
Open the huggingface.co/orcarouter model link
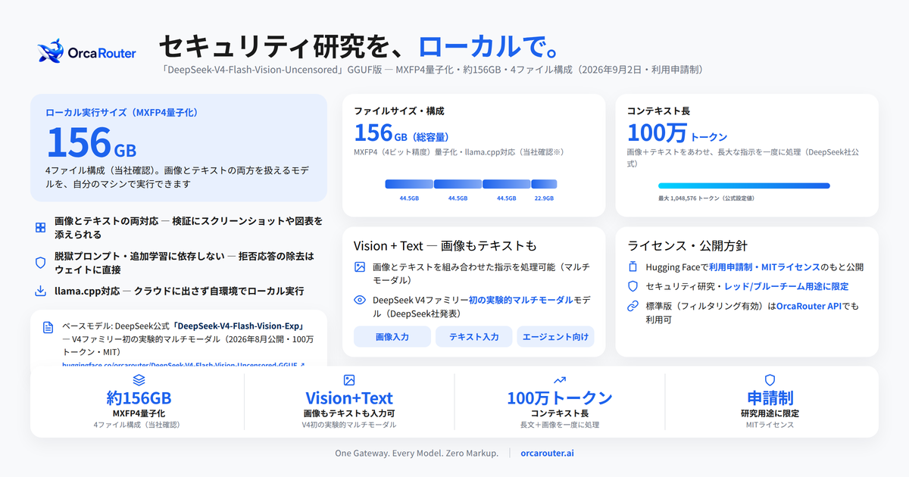pos(183,365)
